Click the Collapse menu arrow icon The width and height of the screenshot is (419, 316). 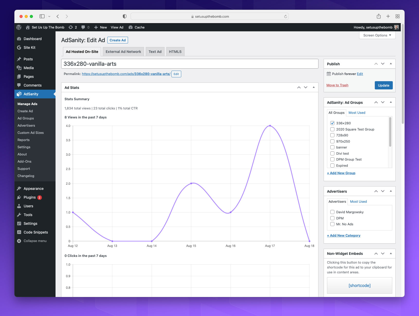pyautogui.click(x=19, y=241)
